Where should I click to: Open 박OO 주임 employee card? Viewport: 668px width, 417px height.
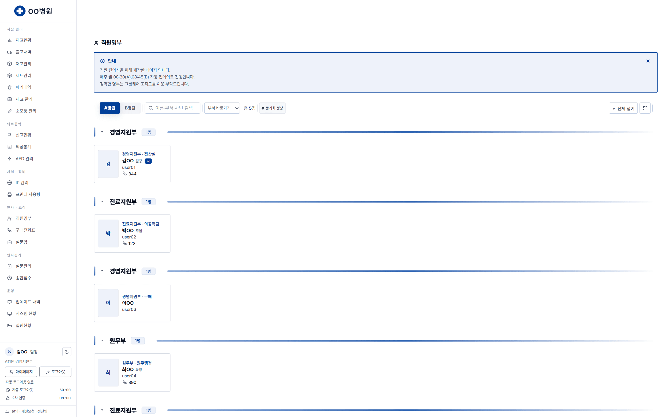pos(132,234)
